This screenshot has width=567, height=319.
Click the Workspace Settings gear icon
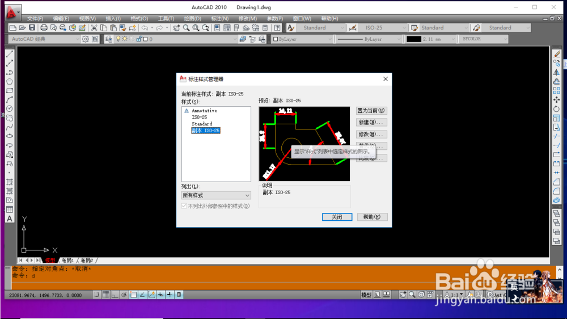tap(86, 39)
